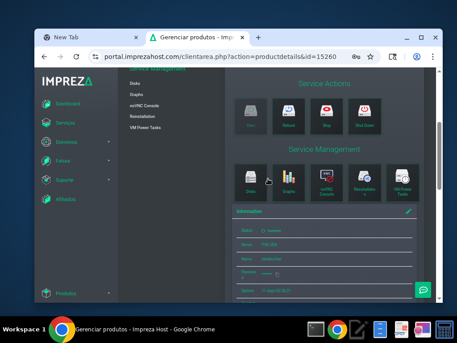Viewport: 457px width, 343px height.
Task: Open Disks in the Service Management list
Action: (135, 84)
